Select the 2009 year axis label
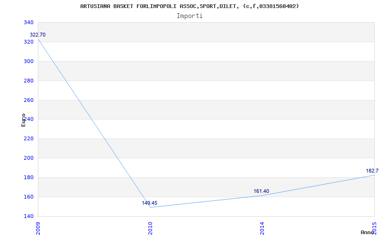Viewport: 379px width, 237px height. (38, 228)
